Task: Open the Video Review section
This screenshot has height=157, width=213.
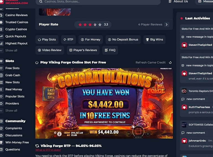Action: 50,50
